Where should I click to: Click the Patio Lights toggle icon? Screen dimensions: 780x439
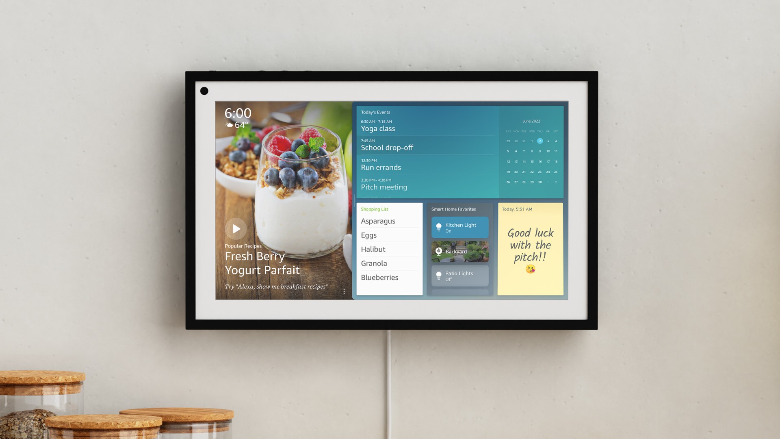[439, 275]
